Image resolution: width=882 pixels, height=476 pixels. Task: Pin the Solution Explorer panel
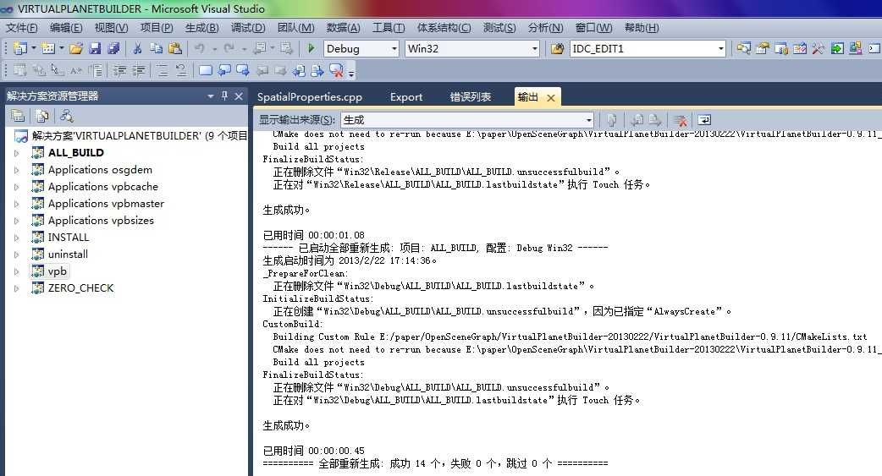(x=224, y=96)
